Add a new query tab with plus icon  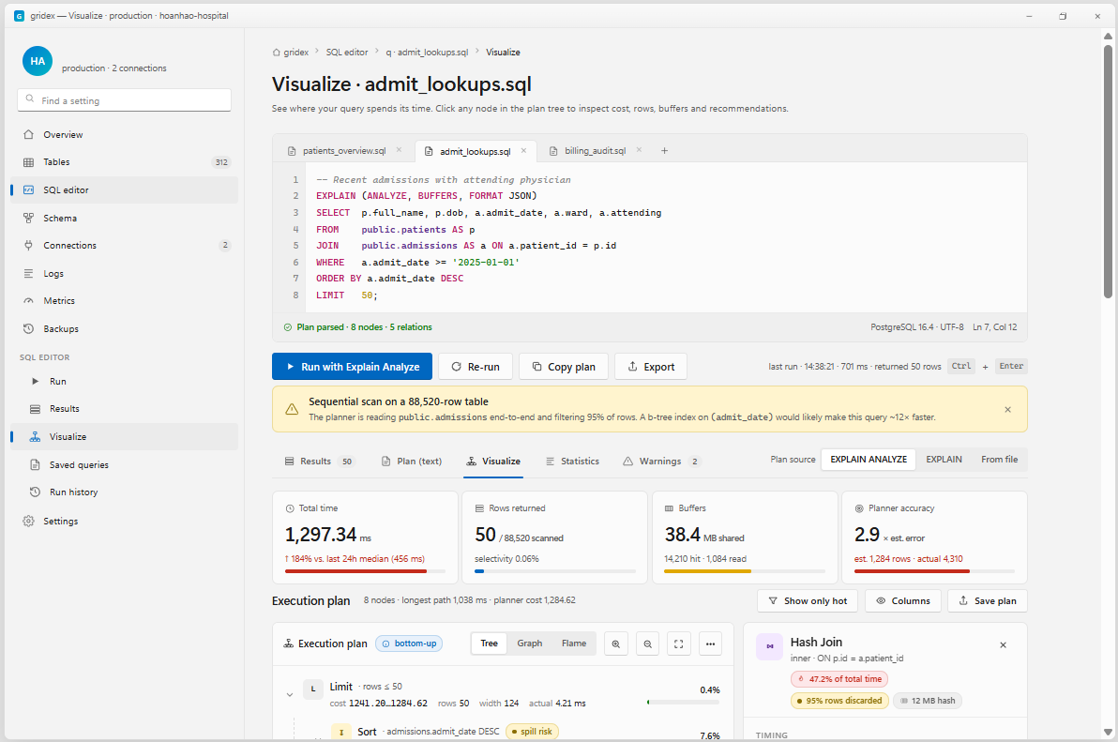click(x=665, y=150)
